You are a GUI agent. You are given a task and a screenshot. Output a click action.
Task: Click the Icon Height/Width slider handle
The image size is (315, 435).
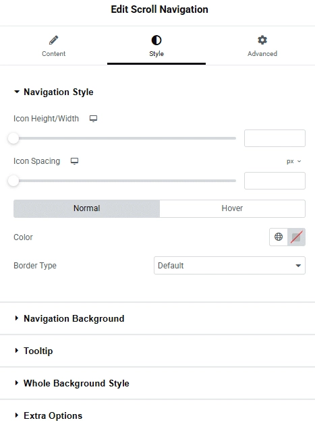click(x=13, y=138)
